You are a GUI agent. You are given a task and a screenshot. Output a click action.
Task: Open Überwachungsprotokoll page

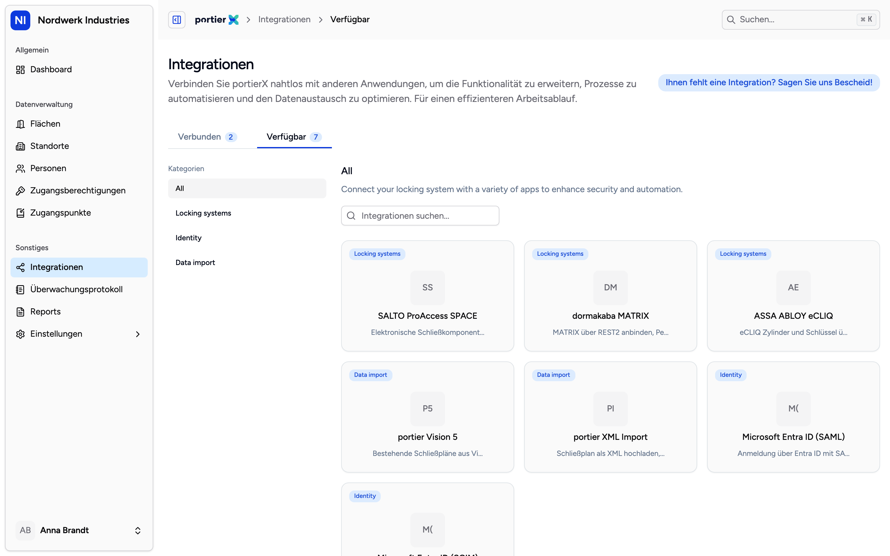[x=79, y=289]
